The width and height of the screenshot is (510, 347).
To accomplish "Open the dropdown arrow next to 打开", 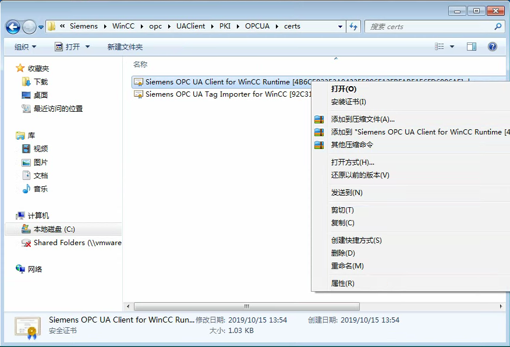I will (88, 47).
